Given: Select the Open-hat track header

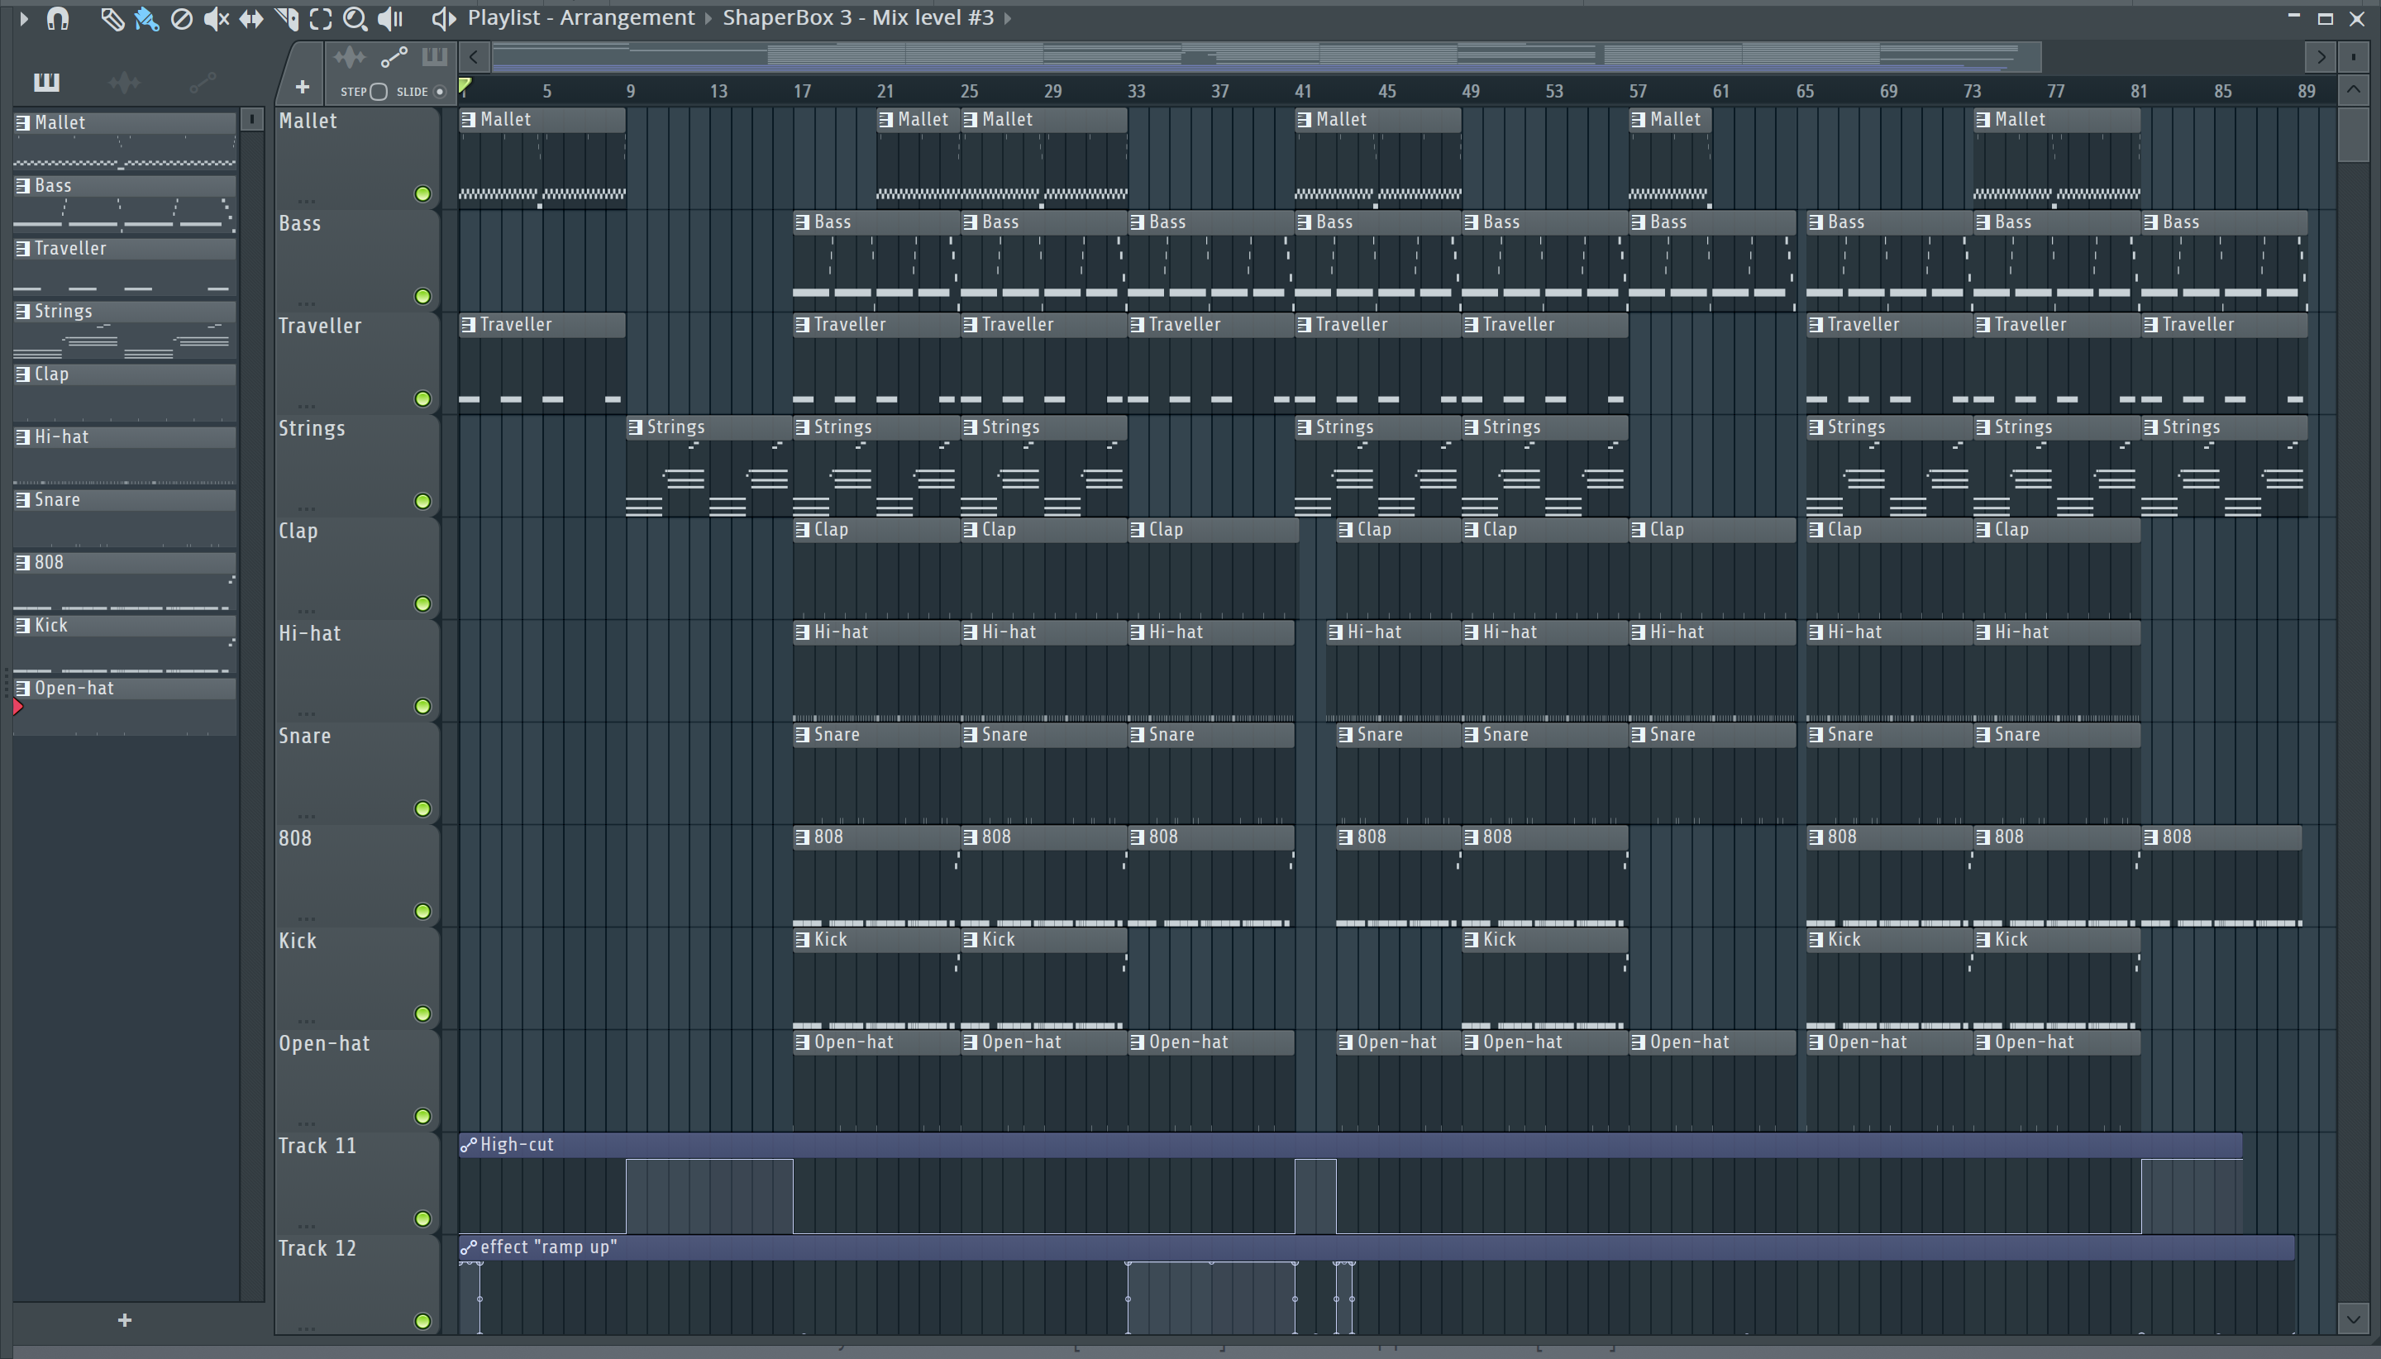Looking at the screenshot, I should 357,1080.
